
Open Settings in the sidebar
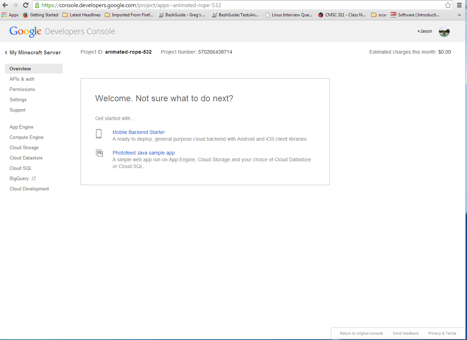pyautogui.click(x=18, y=99)
